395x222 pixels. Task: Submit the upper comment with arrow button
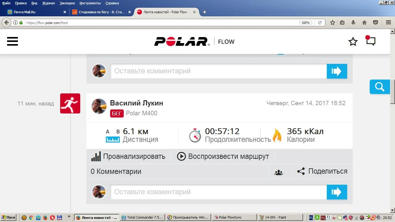coord(337,71)
